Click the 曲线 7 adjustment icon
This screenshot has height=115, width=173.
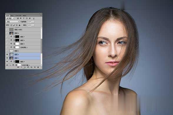[x=11, y=37]
